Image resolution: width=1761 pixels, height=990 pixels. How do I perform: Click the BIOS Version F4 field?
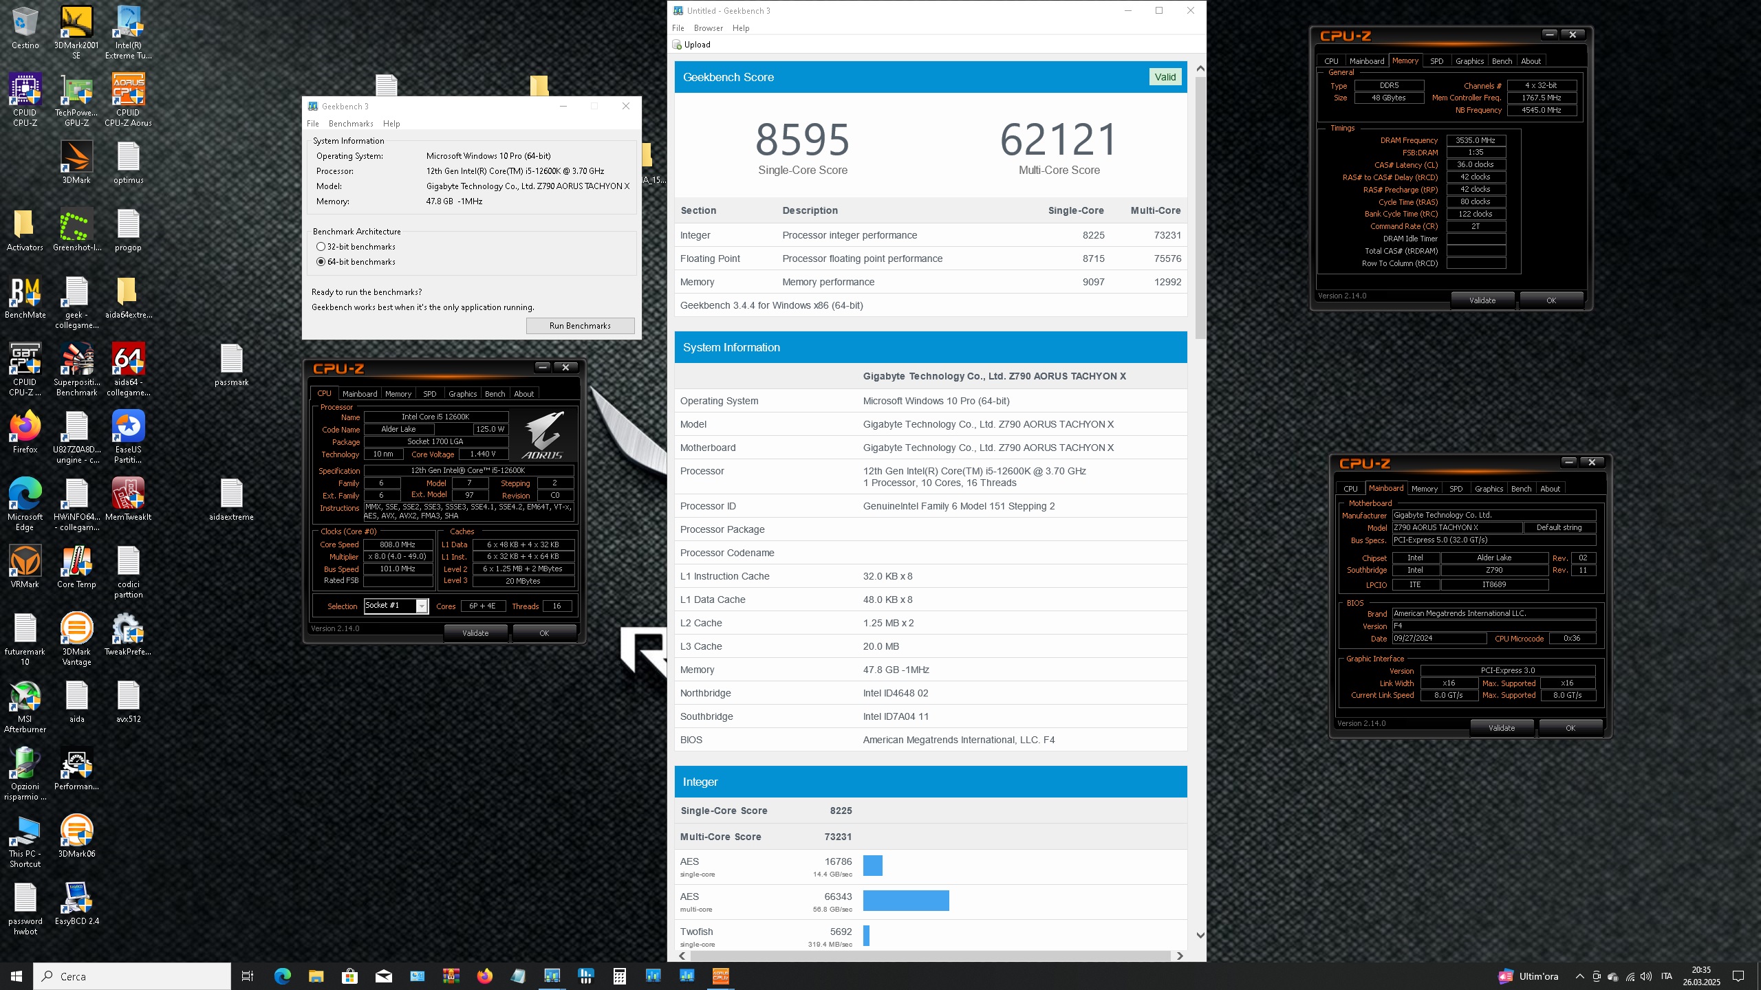[x=1493, y=626]
